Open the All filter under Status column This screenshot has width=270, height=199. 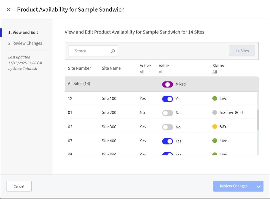pos(215,72)
